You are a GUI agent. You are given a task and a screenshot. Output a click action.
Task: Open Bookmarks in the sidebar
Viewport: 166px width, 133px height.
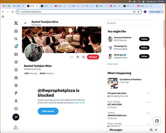coord(16,70)
